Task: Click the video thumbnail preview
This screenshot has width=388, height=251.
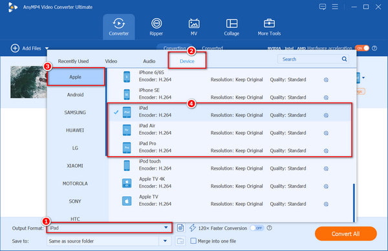Action: click(28, 82)
